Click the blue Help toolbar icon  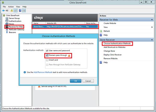[x=20, y=11]
